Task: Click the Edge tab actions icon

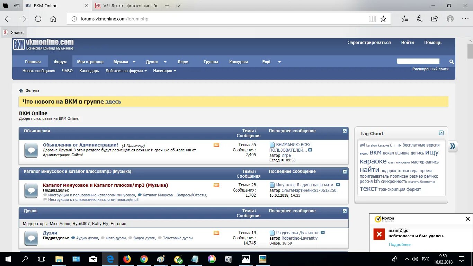Action: [6, 6]
